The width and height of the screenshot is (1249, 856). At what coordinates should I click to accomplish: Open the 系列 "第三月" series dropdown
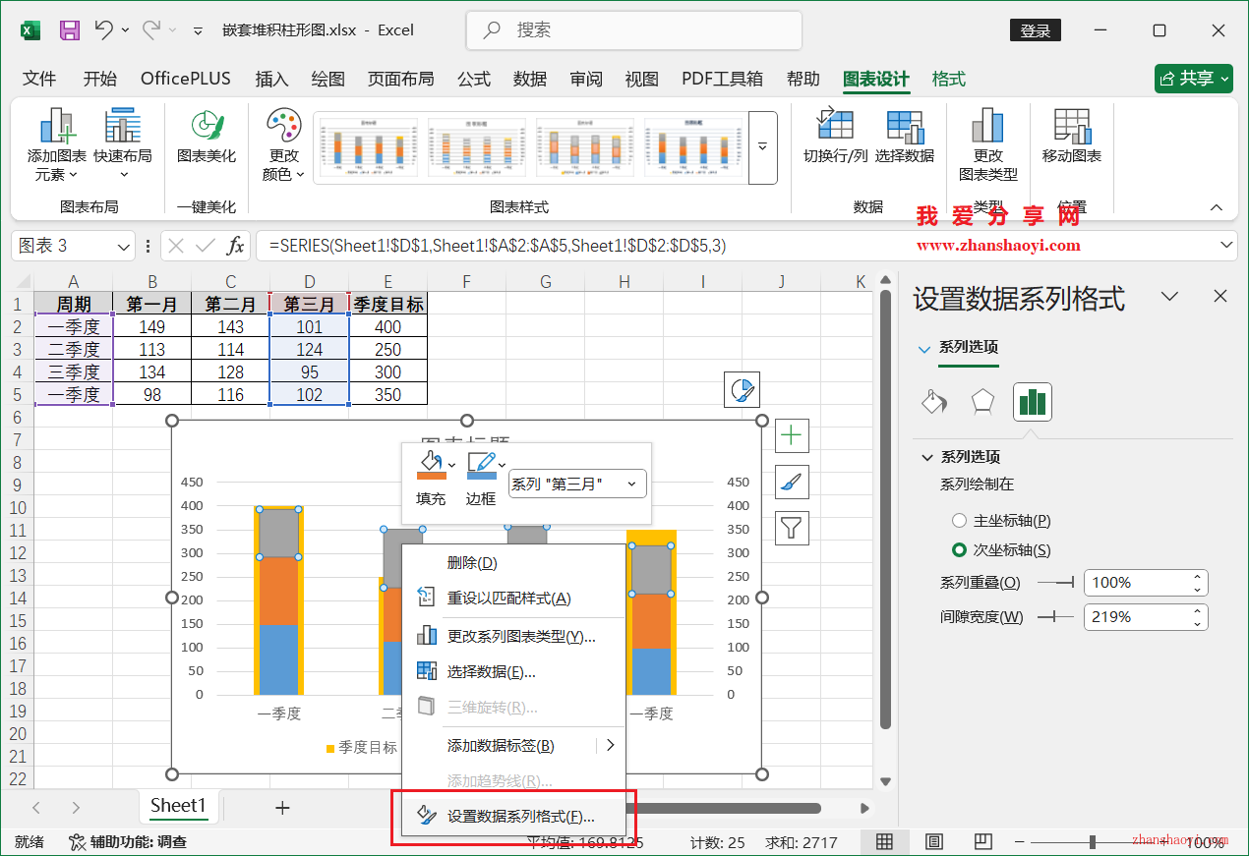[577, 484]
